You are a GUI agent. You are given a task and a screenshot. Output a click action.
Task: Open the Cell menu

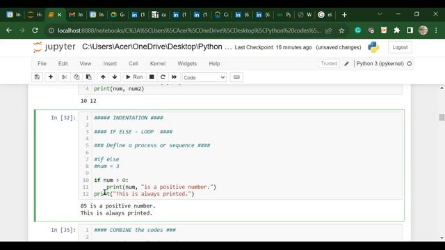pyautogui.click(x=133, y=63)
